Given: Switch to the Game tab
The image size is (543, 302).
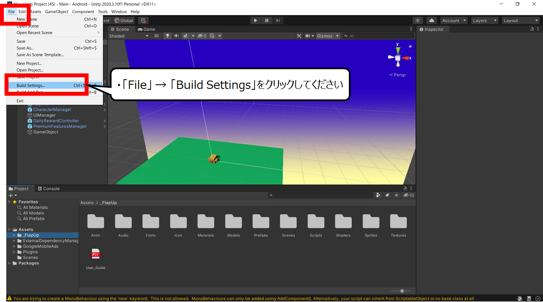Looking at the screenshot, I should point(146,29).
